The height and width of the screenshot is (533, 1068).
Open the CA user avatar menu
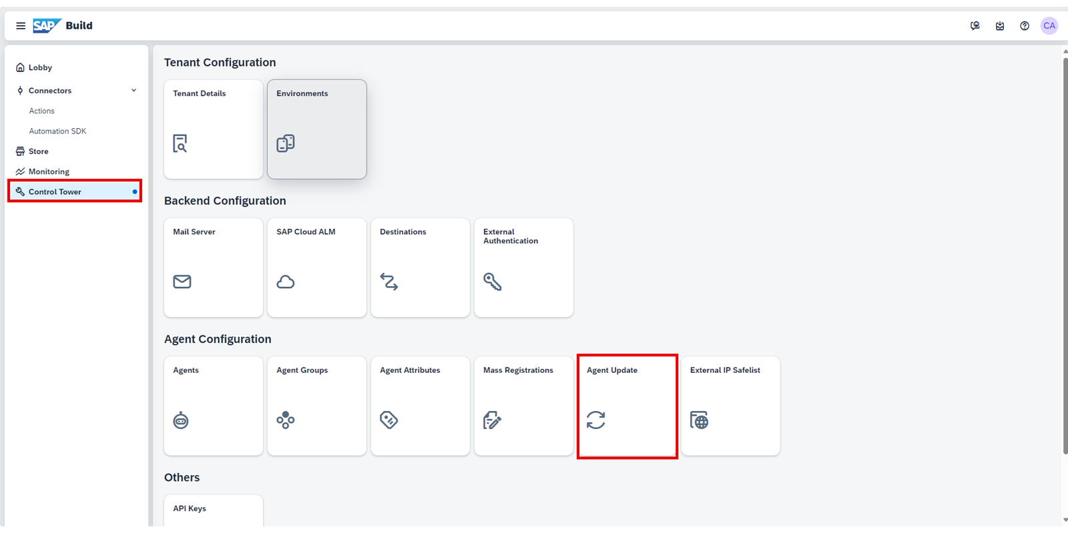tap(1049, 26)
